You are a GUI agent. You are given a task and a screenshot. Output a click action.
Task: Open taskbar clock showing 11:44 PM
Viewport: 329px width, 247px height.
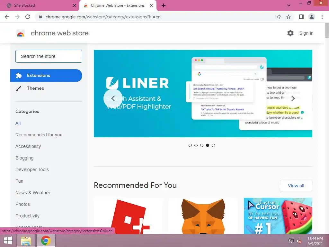(315, 241)
